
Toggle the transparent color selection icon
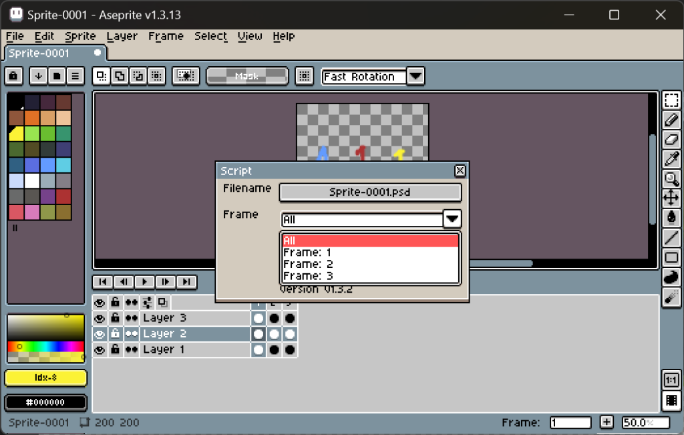tap(186, 76)
